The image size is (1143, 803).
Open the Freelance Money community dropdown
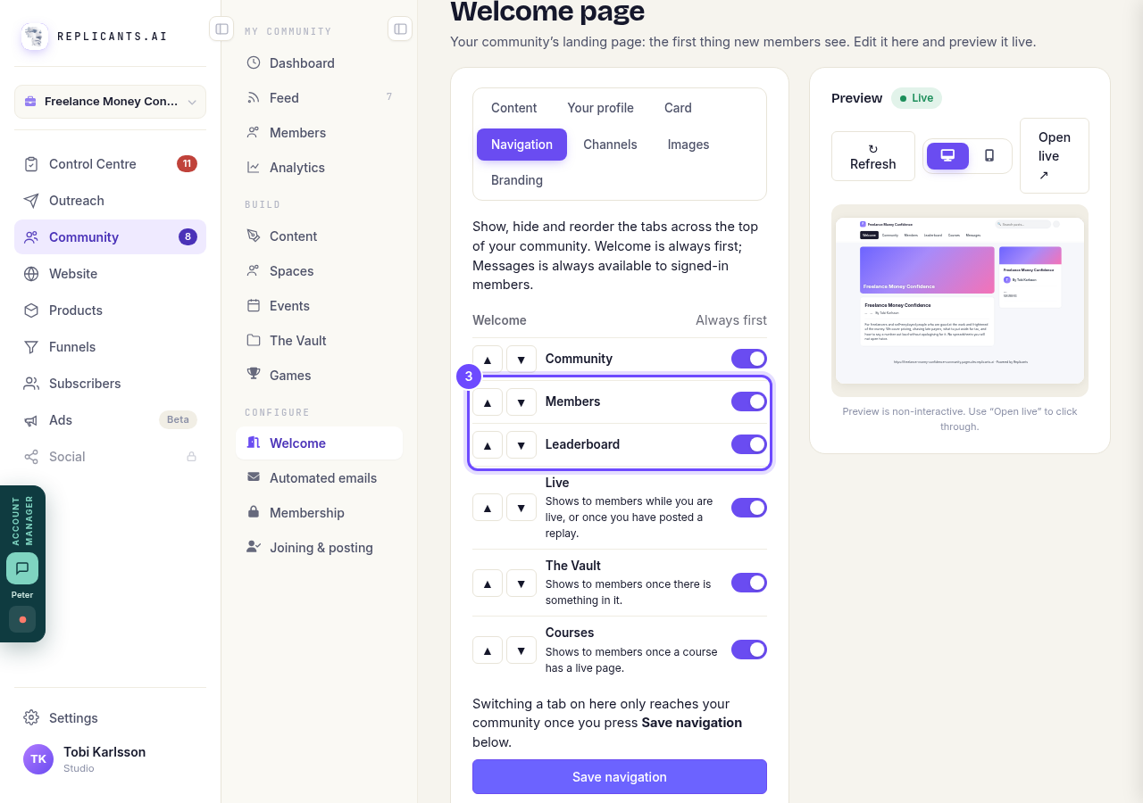110,102
